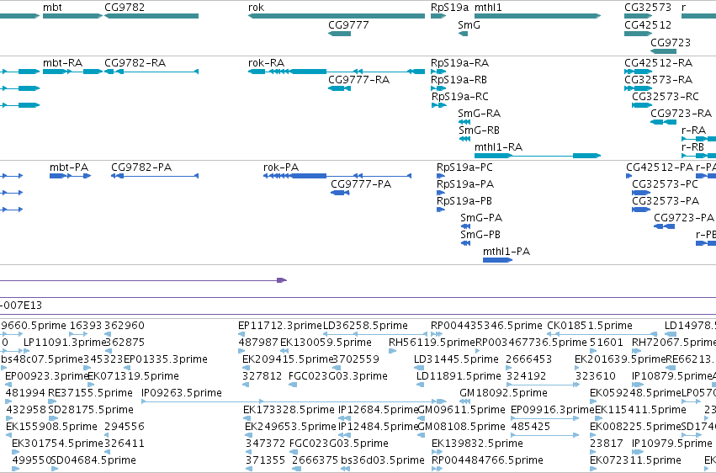Select protein mbt-PA
Viewport: 716px width, 473px height.
coord(71,176)
